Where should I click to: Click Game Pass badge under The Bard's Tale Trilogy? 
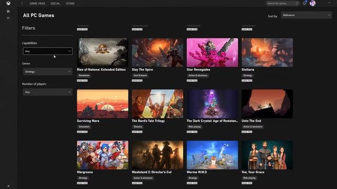(x=137, y=132)
